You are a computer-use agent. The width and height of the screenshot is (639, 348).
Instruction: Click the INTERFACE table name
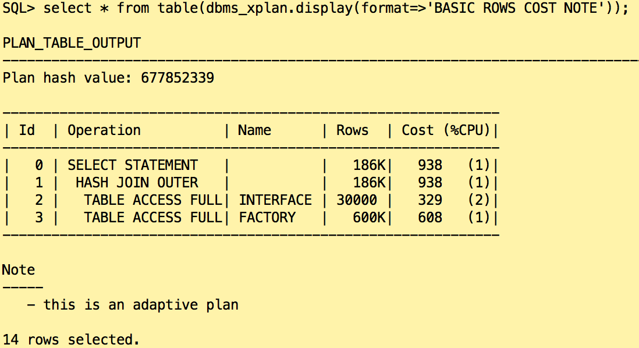(x=275, y=200)
